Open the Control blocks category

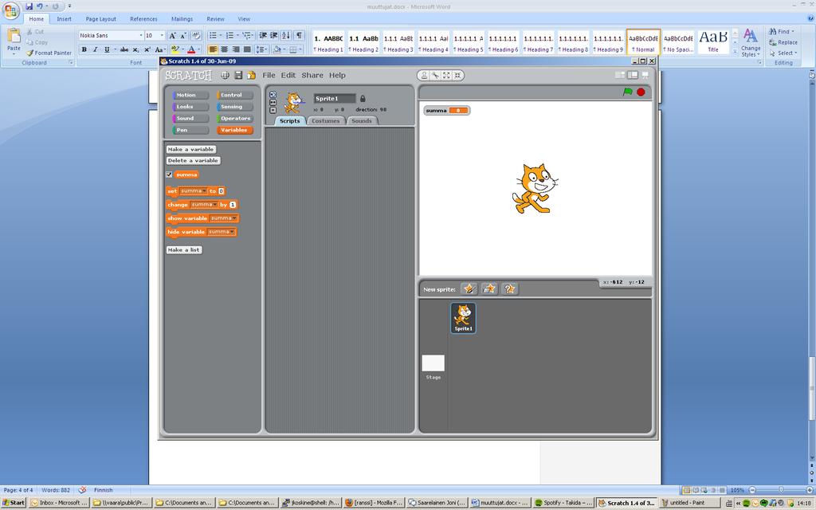pos(235,96)
